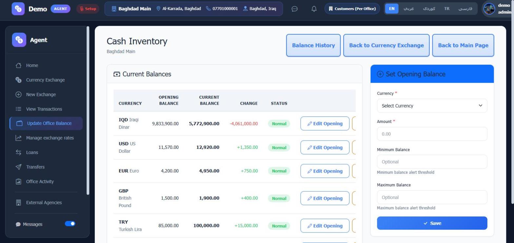Click the View Transactions list icon
The image size is (514, 243).
19,109
